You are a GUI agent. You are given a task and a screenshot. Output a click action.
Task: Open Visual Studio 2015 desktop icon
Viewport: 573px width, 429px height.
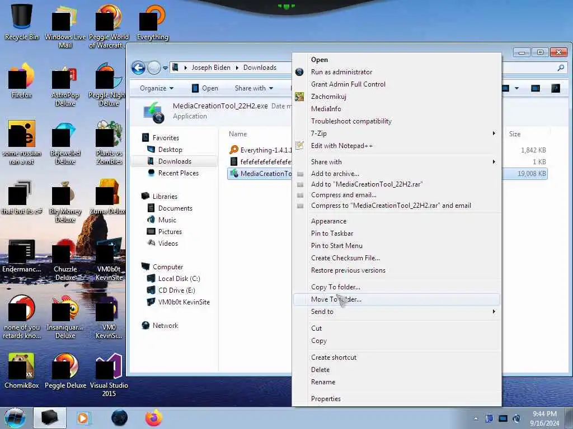click(x=109, y=375)
